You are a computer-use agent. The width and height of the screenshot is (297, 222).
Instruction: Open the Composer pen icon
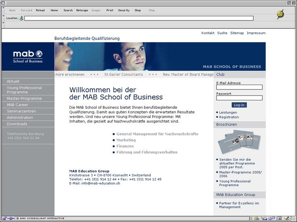(x=287, y=218)
